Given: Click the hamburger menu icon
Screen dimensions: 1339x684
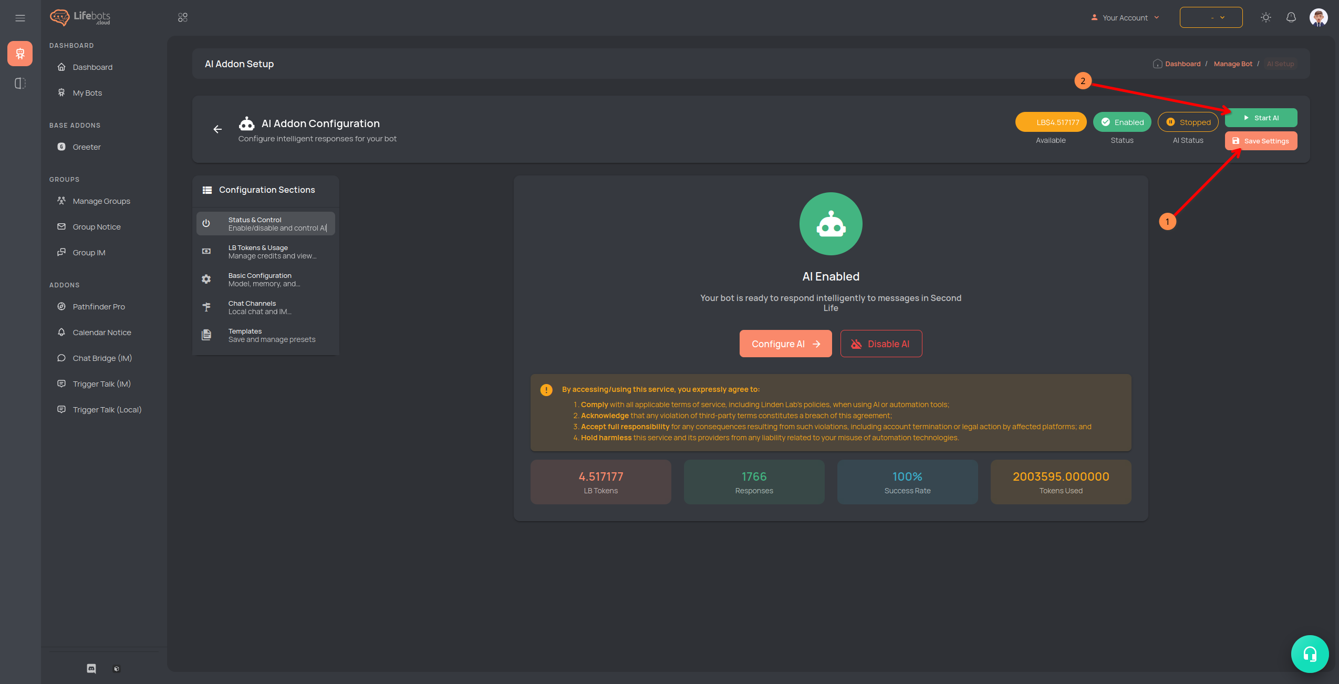Looking at the screenshot, I should 20,18.
